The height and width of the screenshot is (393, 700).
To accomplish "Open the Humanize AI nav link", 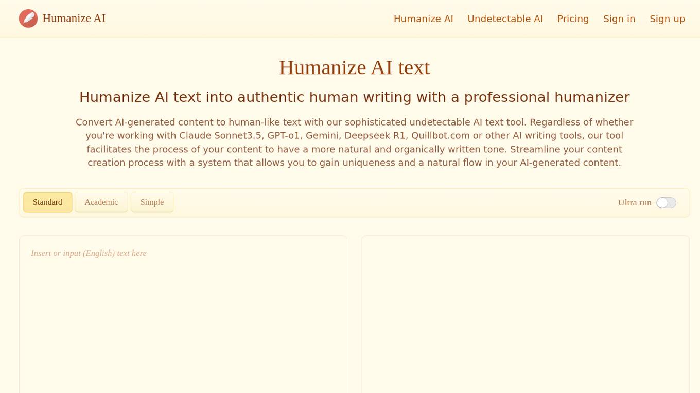I will click(x=423, y=19).
